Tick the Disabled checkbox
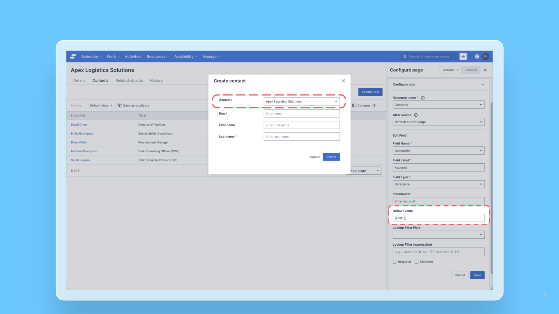This screenshot has height=314, width=559. 416,262
